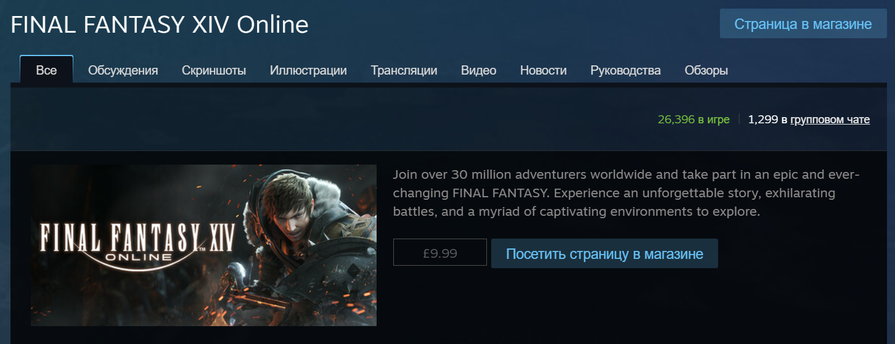The width and height of the screenshot is (895, 344).
Task: Click the 'Join over 30 million adventurers' line
Action: 626,174
